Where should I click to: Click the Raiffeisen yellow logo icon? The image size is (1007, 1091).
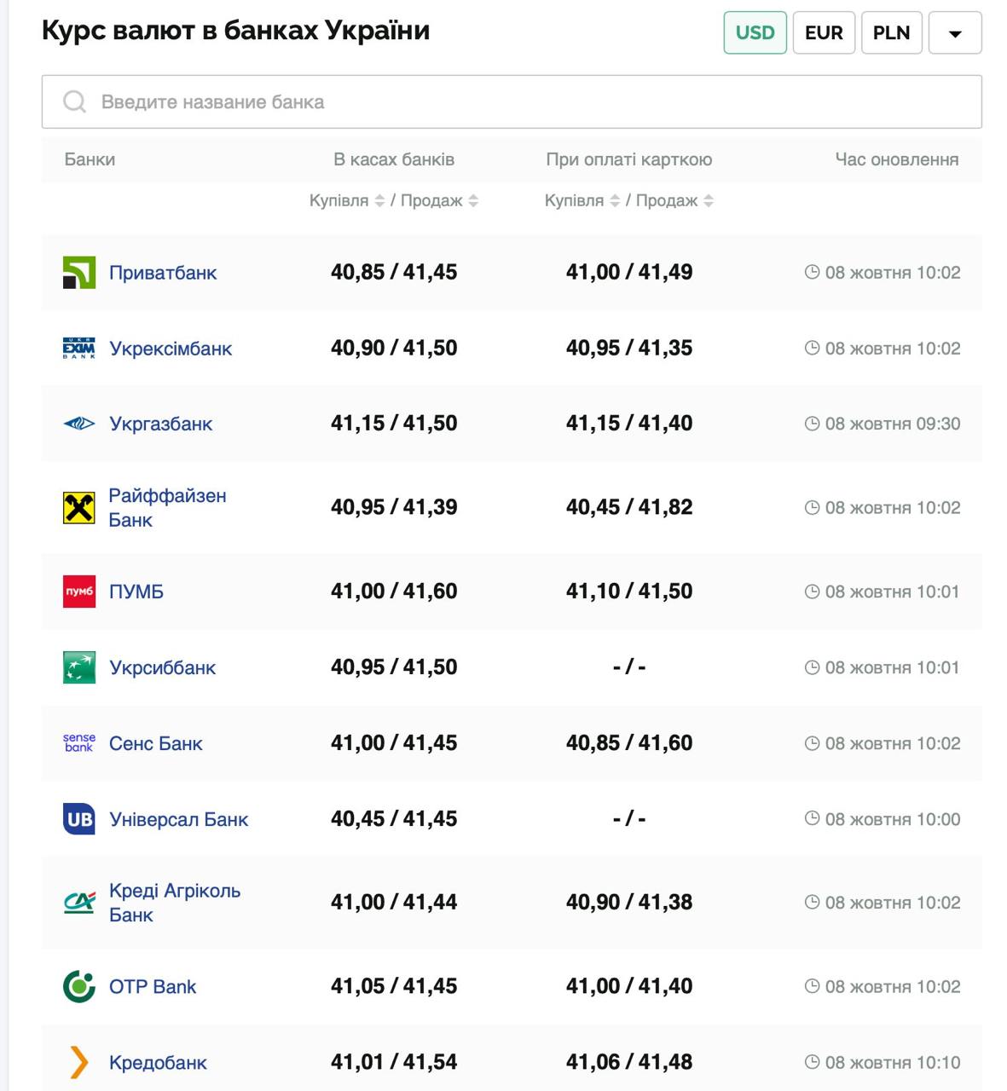(x=79, y=508)
